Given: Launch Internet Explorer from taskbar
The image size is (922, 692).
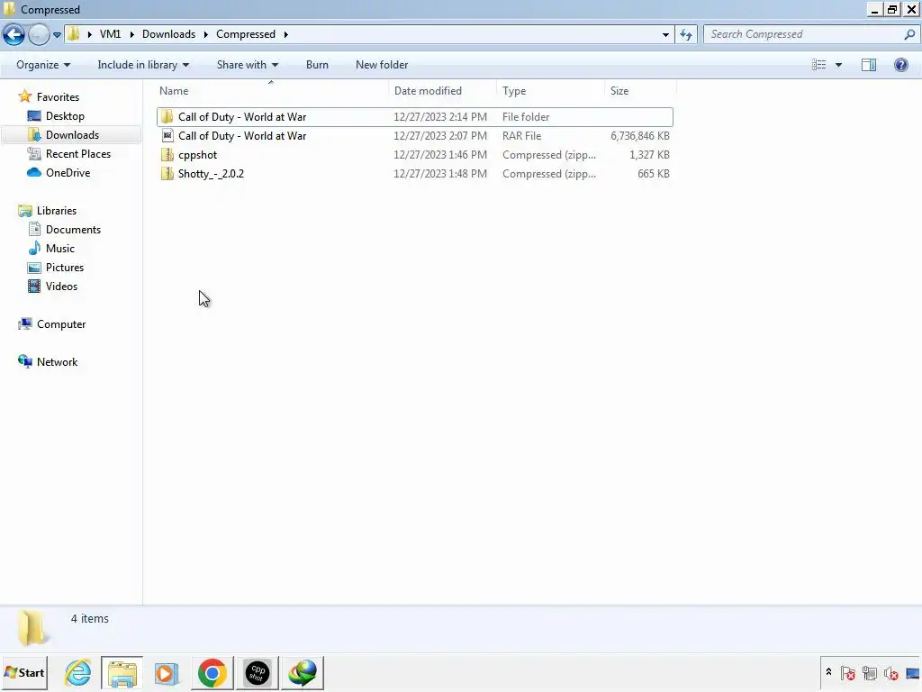Looking at the screenshot, I should [x=77, y=672].
